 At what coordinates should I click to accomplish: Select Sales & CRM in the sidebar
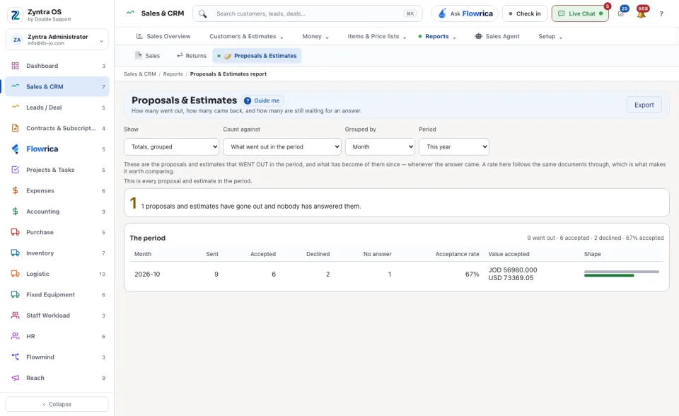[x=57, y=86]
